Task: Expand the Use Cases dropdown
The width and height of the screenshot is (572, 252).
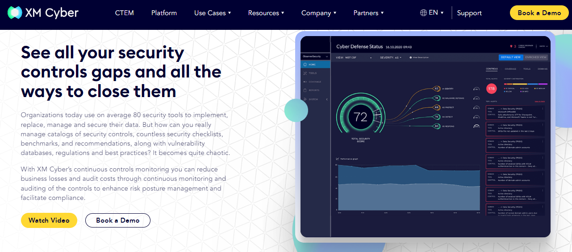Action: click(x=213, y=13)
